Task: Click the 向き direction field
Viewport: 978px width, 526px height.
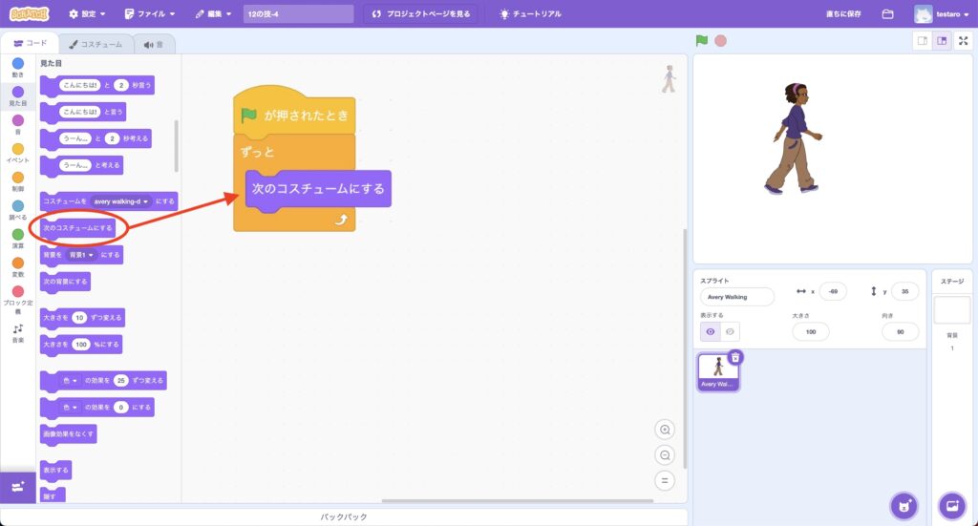Action: coord(900,331)
